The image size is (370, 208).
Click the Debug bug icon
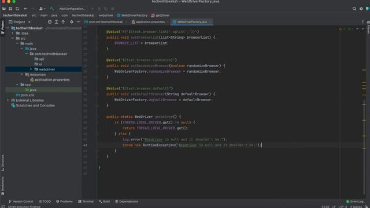(99, 9)
